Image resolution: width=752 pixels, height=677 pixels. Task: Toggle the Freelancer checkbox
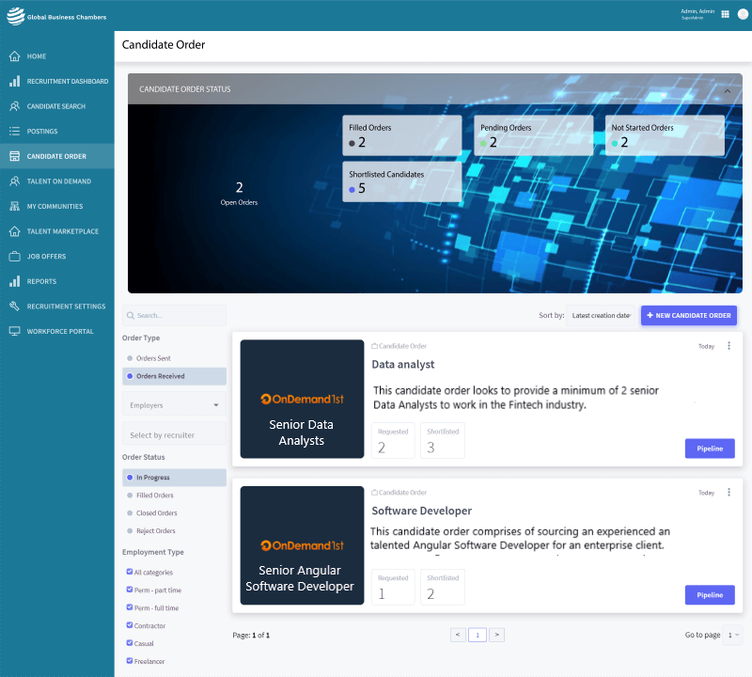[x=130, y=661]
